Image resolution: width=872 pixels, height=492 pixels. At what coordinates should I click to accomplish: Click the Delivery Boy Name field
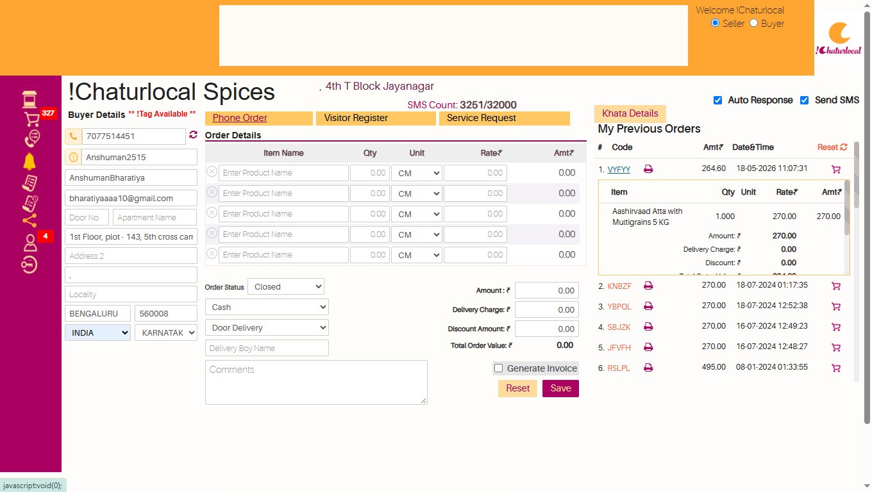pyautogui.click(x=267, y=348)
